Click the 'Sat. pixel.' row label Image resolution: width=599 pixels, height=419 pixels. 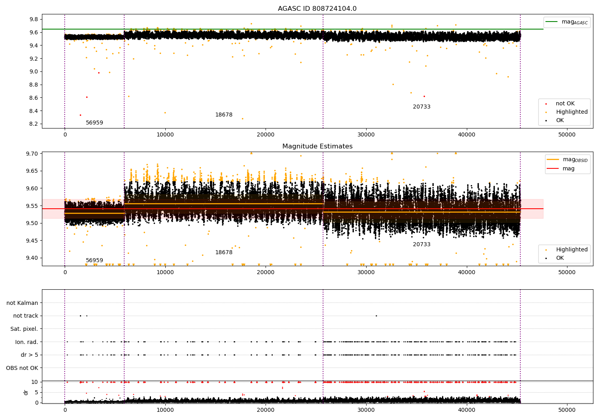(x=24, y=329)
